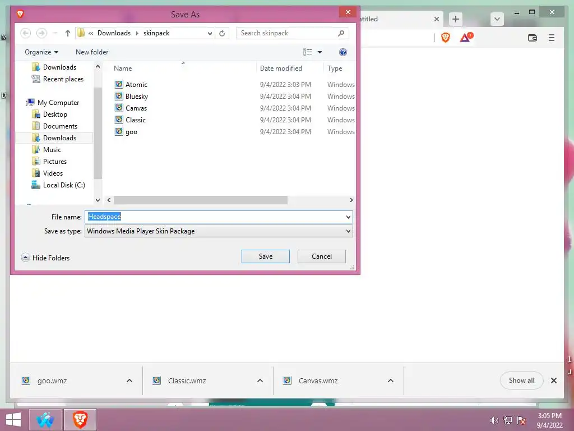This screenshot has width=574, height=431.
Task: Open goo.wmz download options chevron
Action: click(x=129, y=380)
